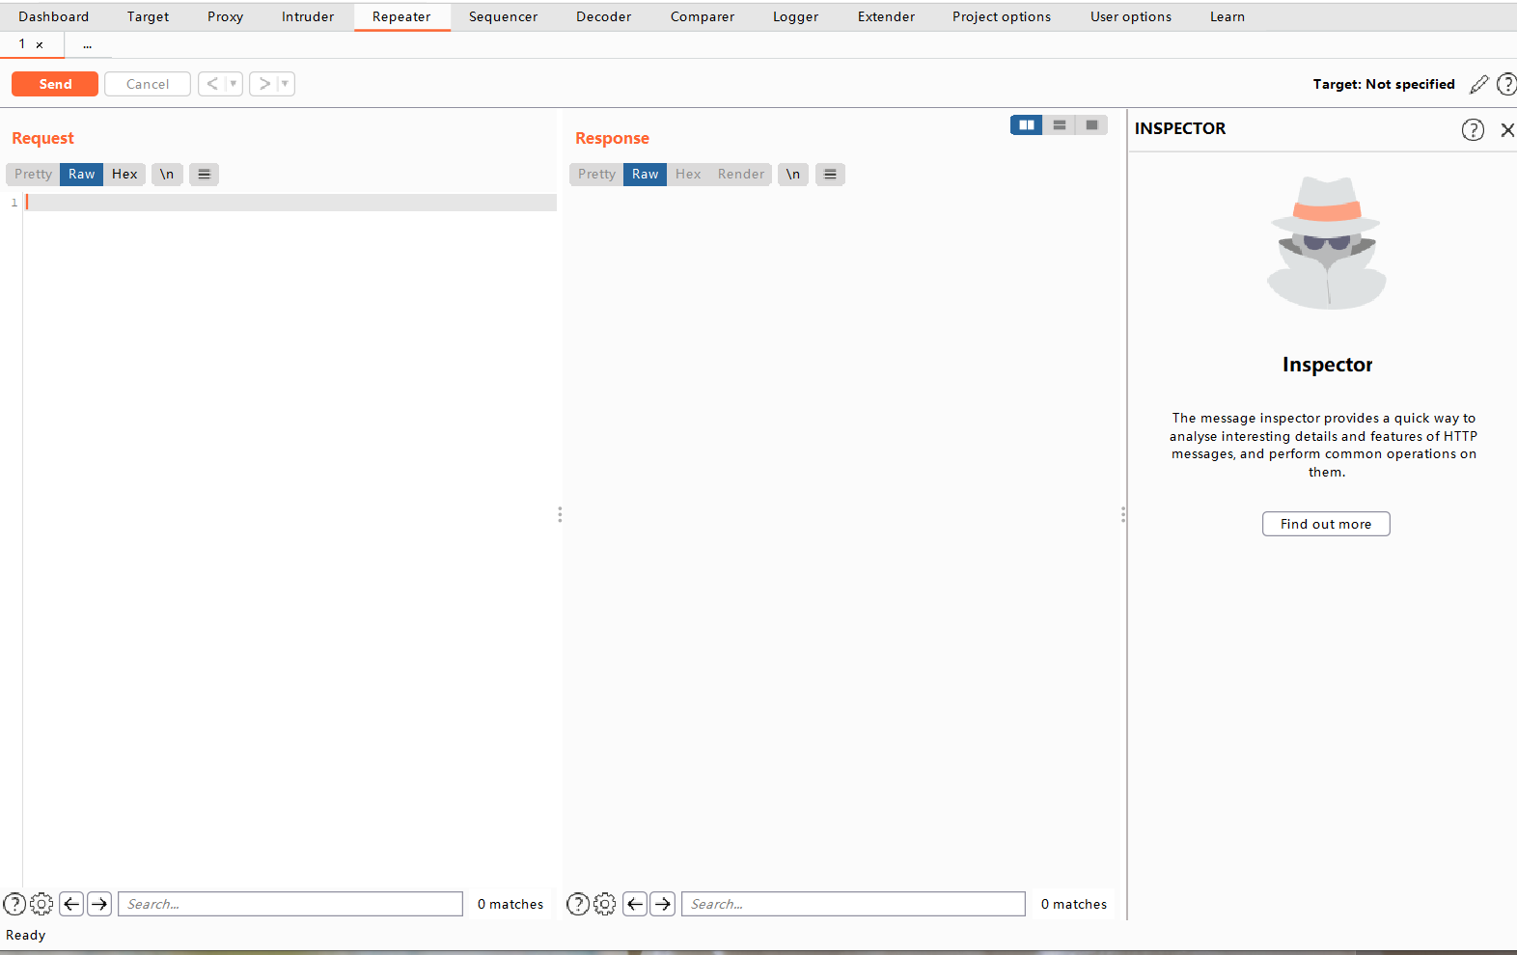Open the Project options tab
Screen dimensions: 1517x955
tap(1002, 16)
